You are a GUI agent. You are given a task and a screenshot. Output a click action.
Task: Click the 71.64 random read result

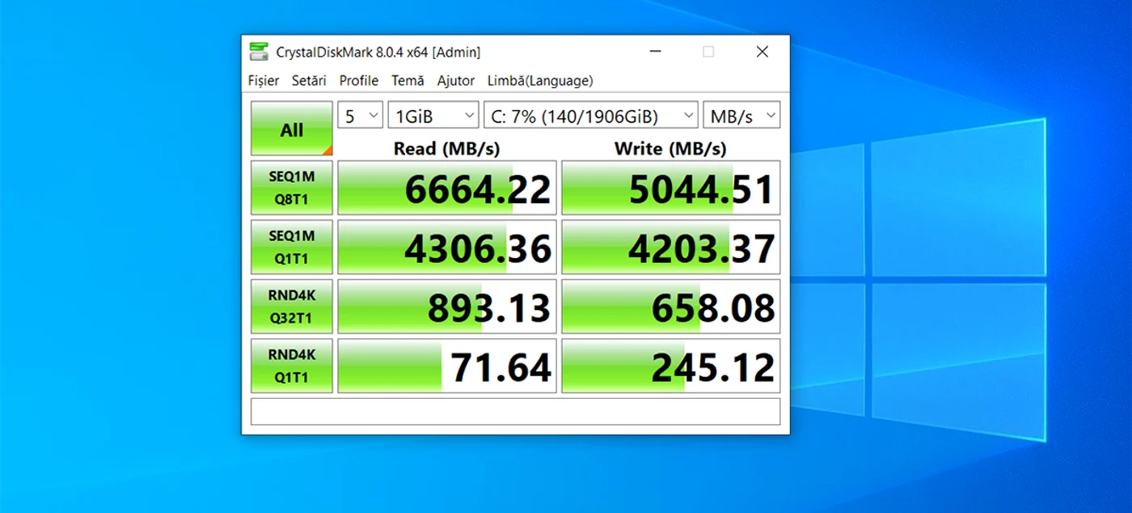[x=447, y=366]
